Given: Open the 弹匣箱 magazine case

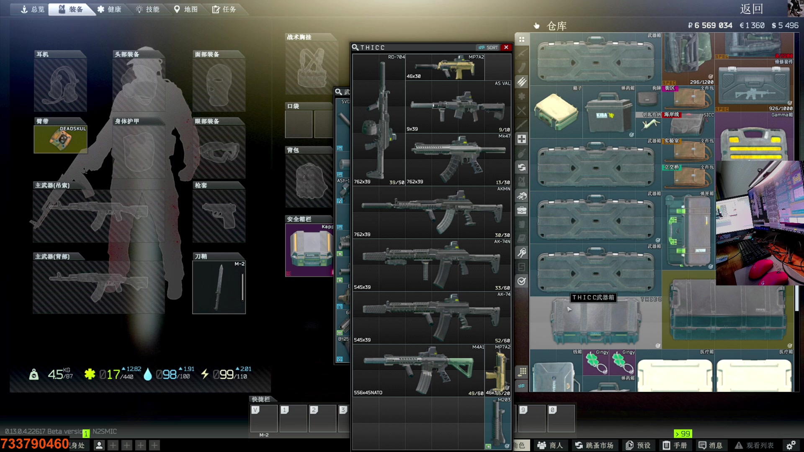Looking at the screenshot, I should (688, 230).
